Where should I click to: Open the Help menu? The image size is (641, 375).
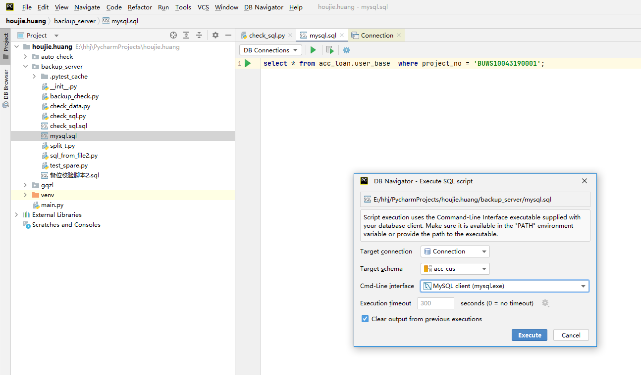point(296,7)
